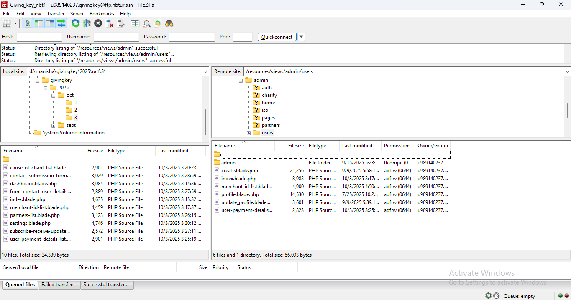Screen dimensions: 571x300
Task: Select create.blade.php in remote file list
Action: (x=239, y=171)
